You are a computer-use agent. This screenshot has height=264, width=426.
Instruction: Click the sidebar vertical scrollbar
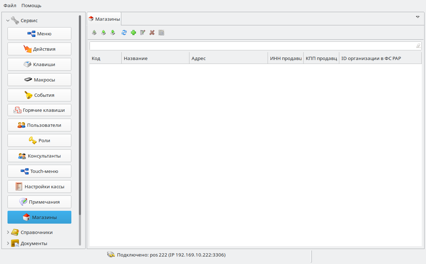coord(80,114)
